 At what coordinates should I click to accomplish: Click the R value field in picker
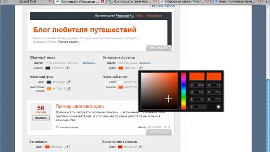pyautogui.click(x=197, y=85)
